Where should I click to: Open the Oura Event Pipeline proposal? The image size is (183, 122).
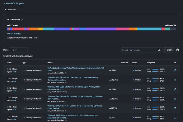pyautogui.click(x=75, y=107)
